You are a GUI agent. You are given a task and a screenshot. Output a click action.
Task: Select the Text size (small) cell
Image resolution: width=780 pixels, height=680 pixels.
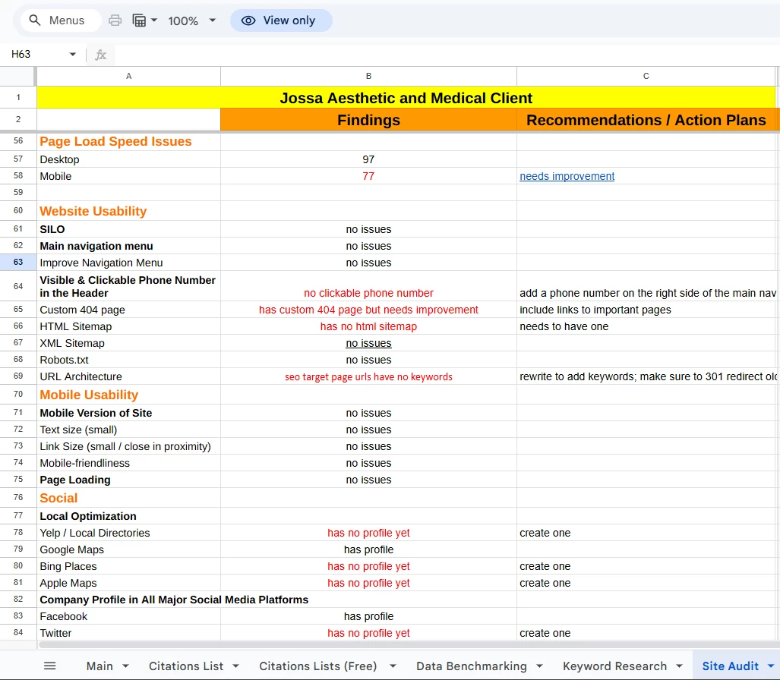coord(129,430)
